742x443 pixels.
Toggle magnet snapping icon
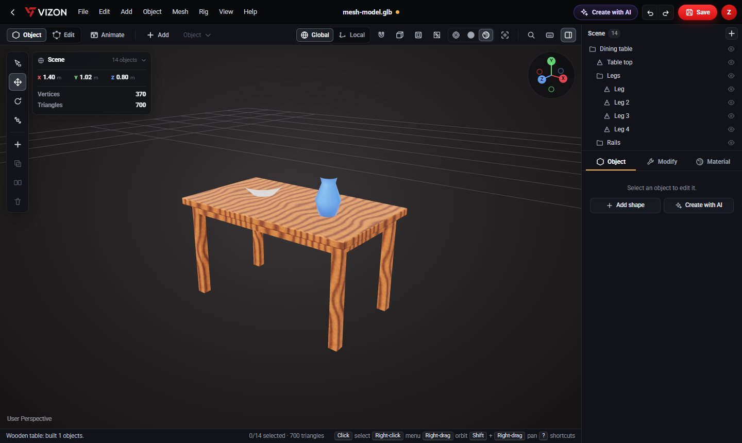[x=381, y=35]
